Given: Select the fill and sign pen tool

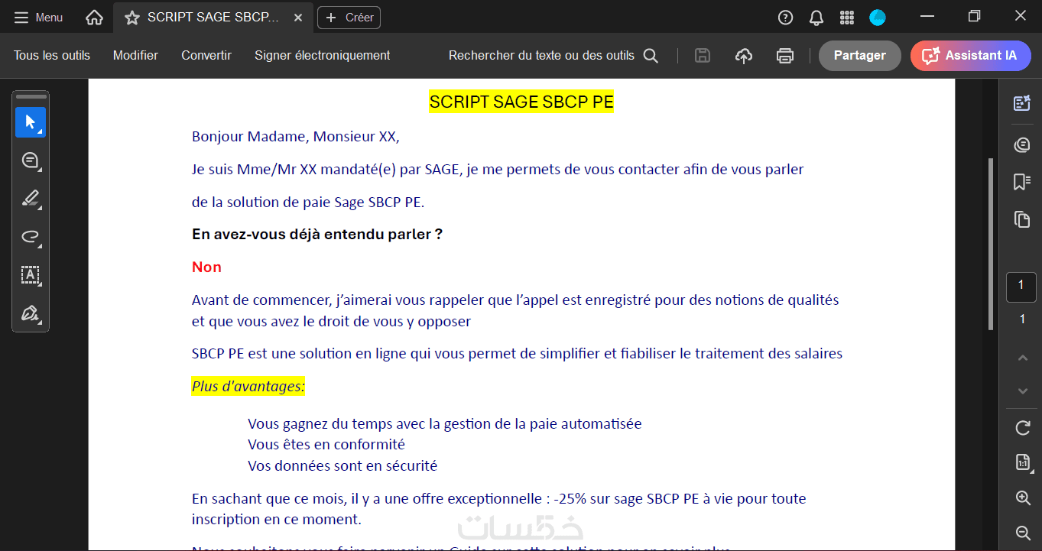Looking at the screenshot, I should tap(31, 313).
